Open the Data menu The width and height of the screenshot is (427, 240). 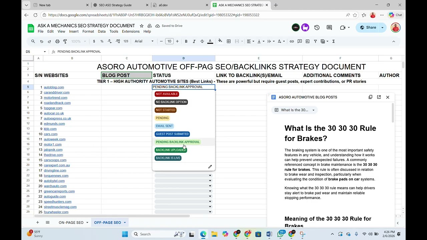(102, 31)
